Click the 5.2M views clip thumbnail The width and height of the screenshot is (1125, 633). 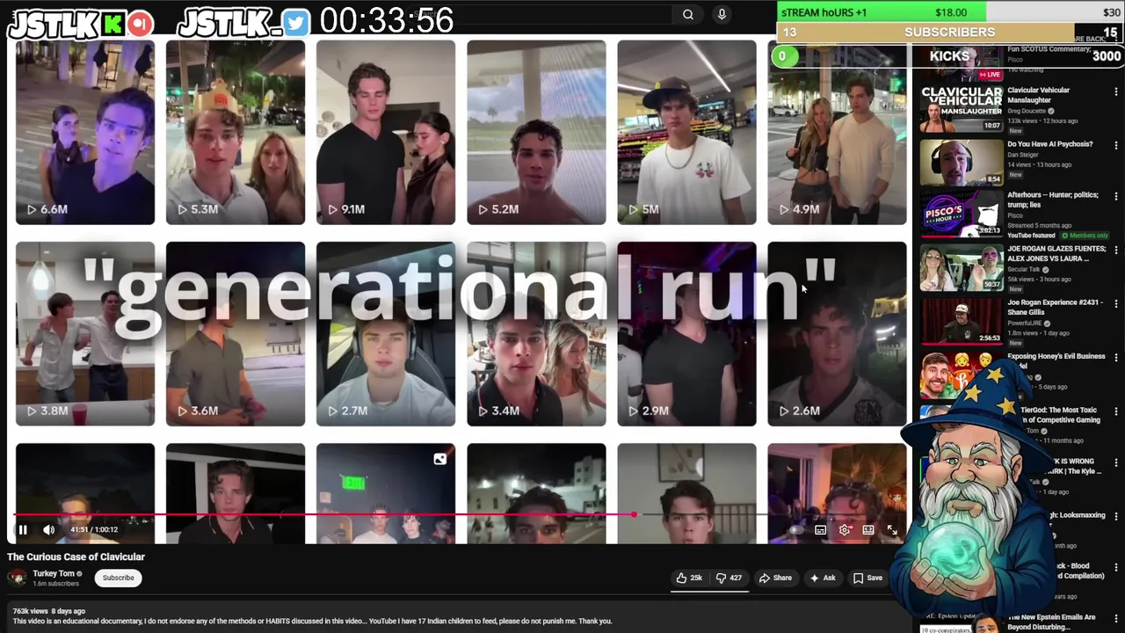click(536, 133)
